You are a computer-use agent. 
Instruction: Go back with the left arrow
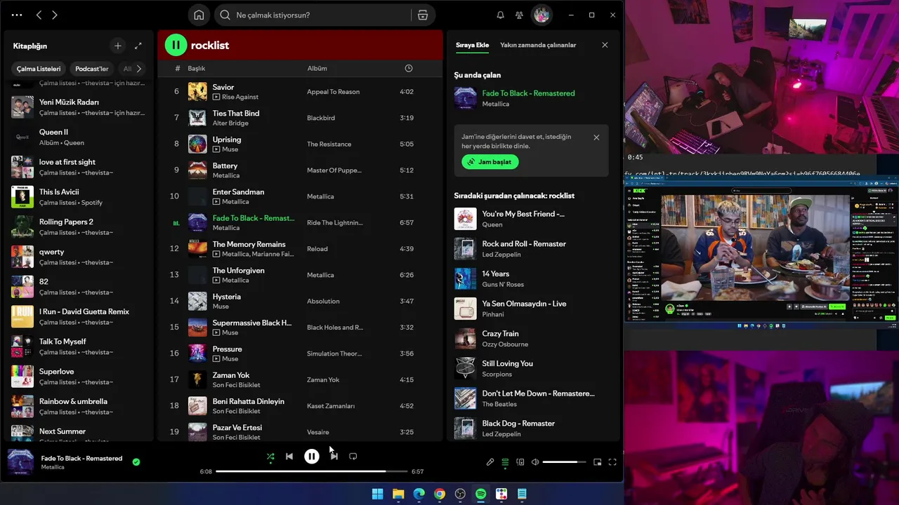[39, 15]
